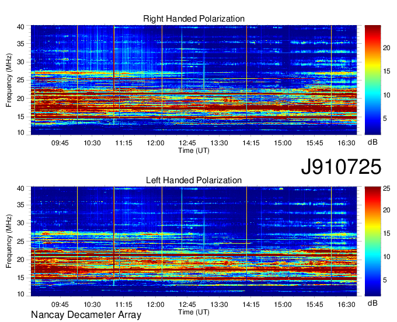
Task: Click the 40 MHz tick of the Right Handed plot
Action: 20,27
